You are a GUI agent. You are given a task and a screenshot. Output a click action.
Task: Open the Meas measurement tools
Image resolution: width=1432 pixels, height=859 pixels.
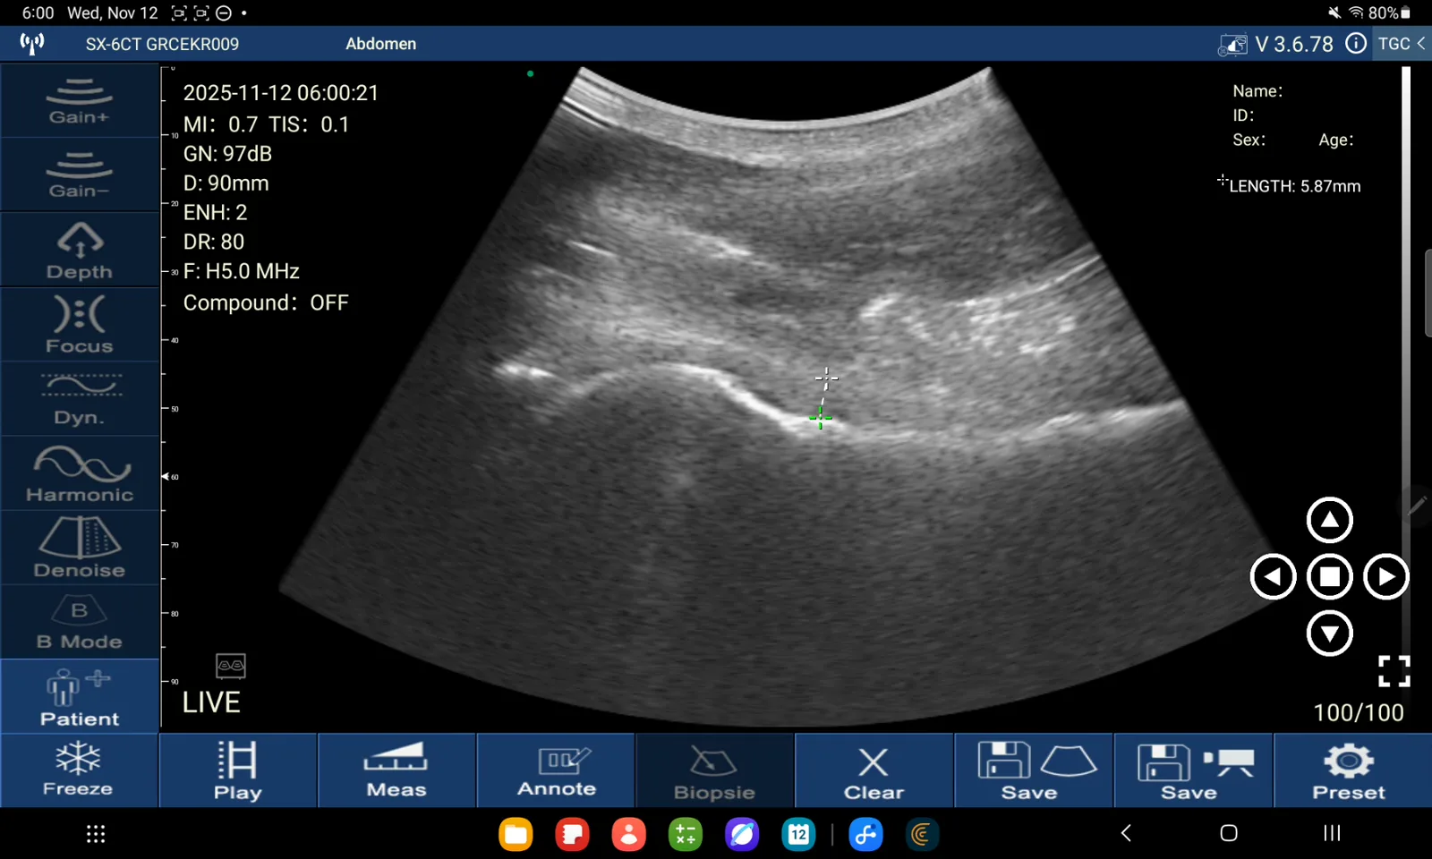pos(396,770)
